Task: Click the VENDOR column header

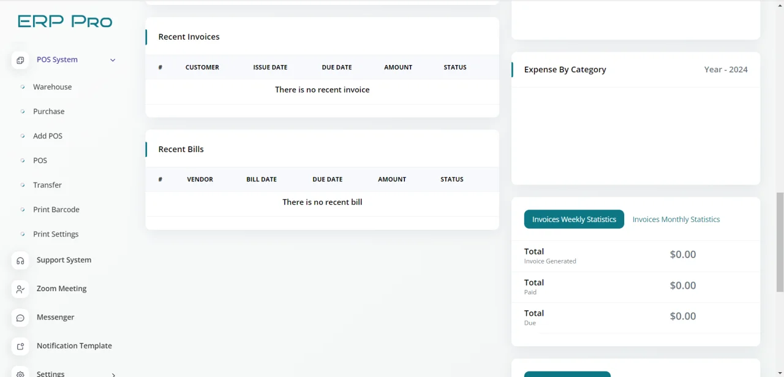Action: 200,180
